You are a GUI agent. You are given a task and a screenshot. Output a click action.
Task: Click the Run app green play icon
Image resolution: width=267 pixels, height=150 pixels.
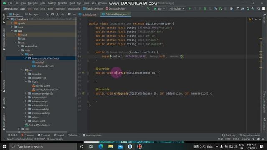(x=189, y=9)
